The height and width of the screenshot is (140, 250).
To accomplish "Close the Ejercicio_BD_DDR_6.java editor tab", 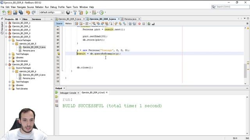I will tap(119, 19).
